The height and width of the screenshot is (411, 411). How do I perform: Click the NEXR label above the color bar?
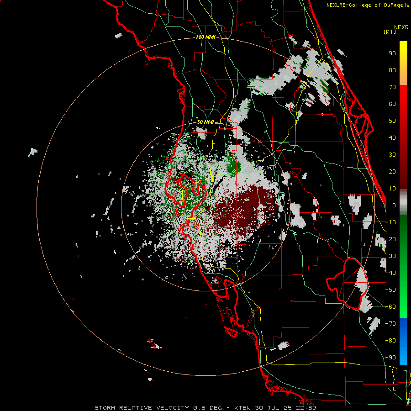tap(401, 27)
